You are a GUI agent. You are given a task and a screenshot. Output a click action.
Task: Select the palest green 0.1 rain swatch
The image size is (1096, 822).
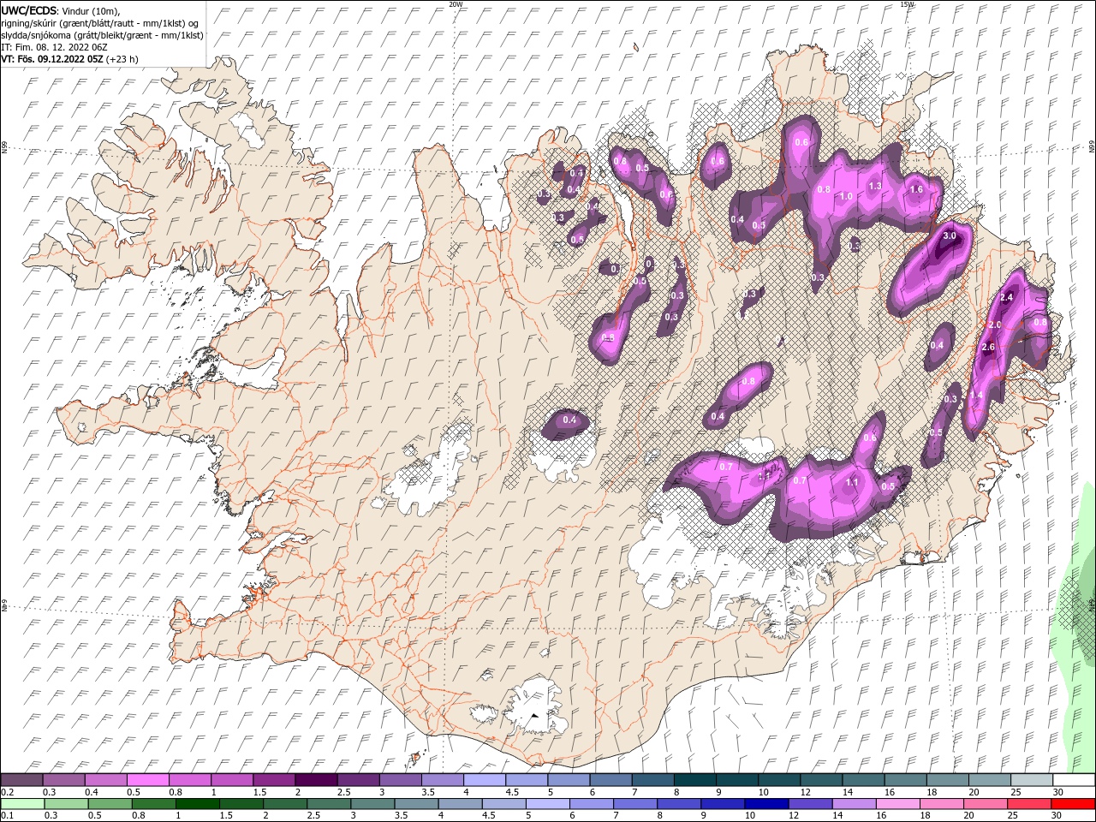click(x=23, y=804)
